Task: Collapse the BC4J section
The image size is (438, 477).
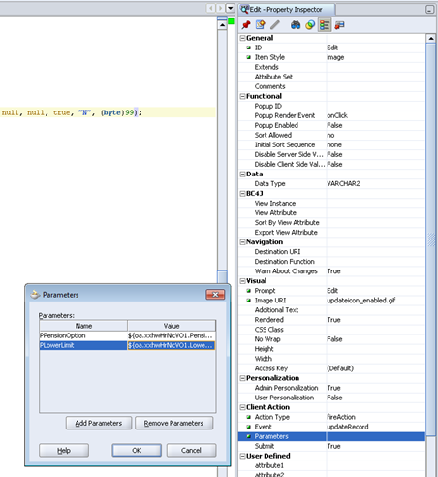Action: click(x=242, y=194)
